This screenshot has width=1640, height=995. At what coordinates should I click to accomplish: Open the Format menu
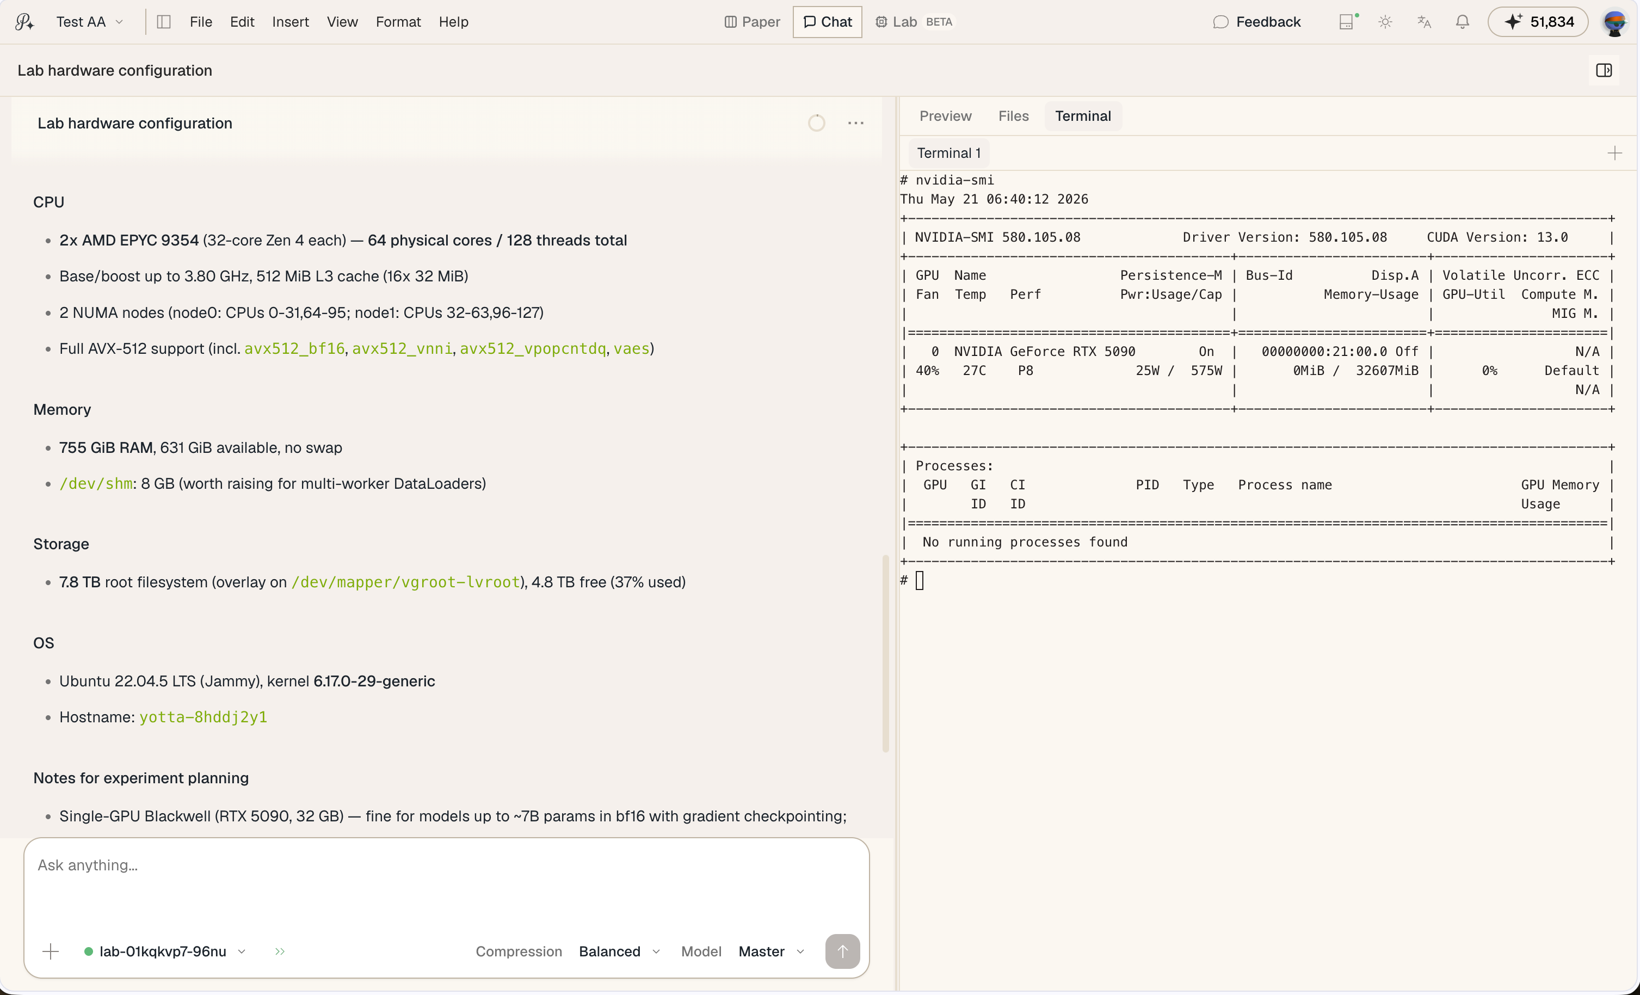tap(398, 22)
